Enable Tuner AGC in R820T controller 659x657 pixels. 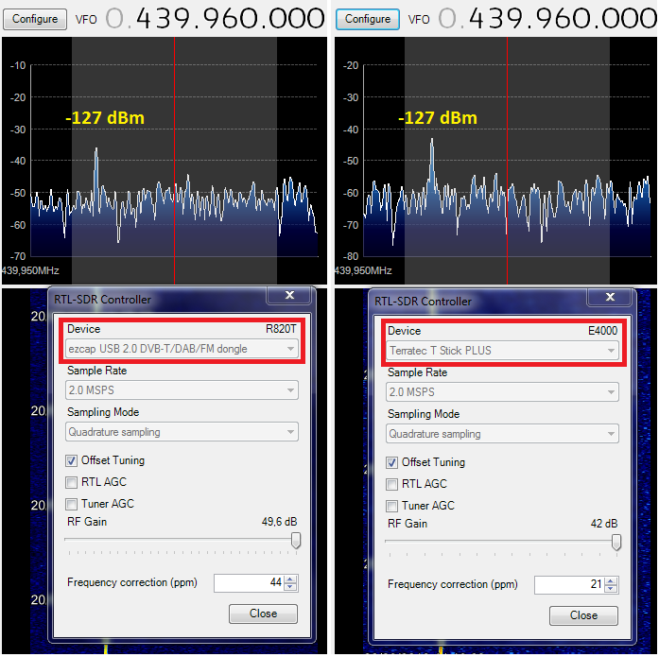[x=72, y=504]
